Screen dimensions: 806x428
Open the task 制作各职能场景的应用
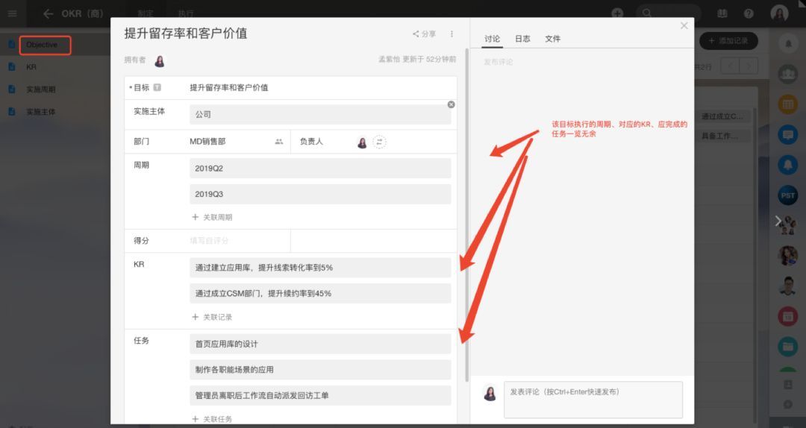pos(320,370)
